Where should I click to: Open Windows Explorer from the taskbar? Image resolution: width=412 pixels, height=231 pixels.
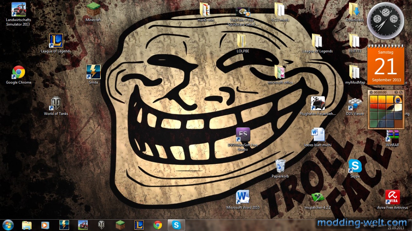point(27,225)
